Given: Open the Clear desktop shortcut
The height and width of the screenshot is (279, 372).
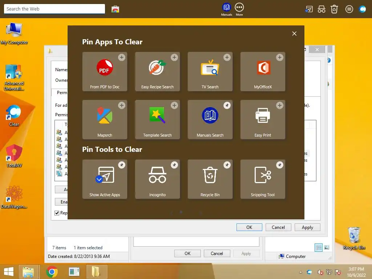Looking at the screenshot, I should coord(14,116).
